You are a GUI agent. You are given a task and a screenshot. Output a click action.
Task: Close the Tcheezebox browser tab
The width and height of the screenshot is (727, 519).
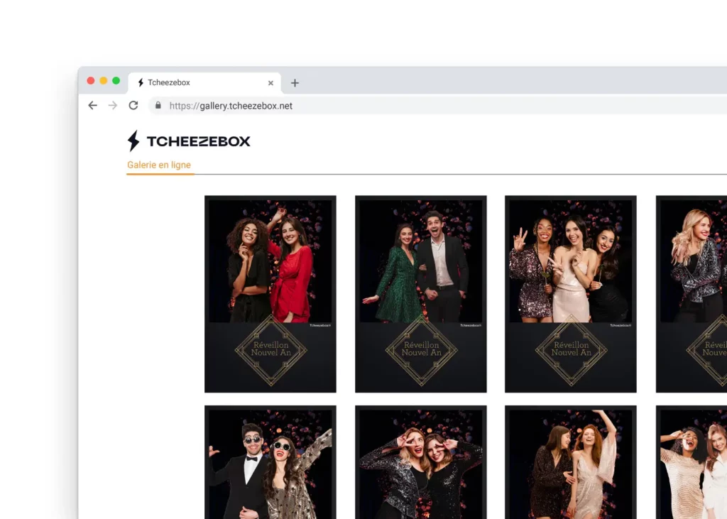(x=270, y=83)
